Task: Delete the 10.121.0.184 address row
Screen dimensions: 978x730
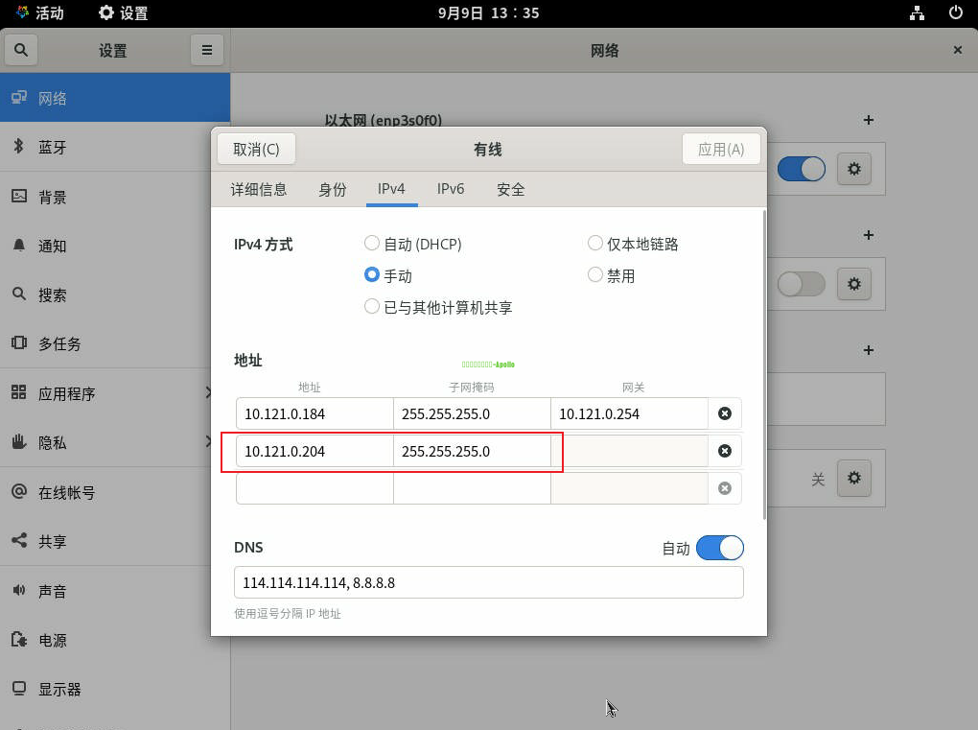Action: pyautogui.click(x=725, y=413)
